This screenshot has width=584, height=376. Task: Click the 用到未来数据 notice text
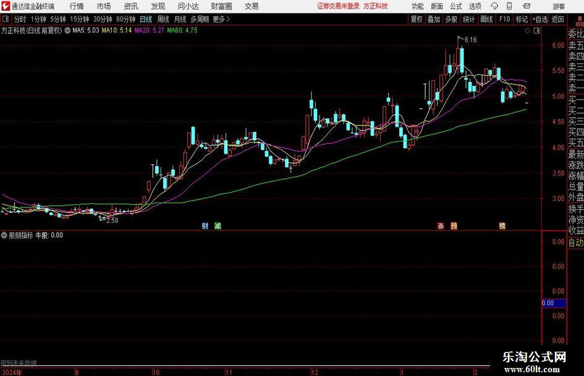click(19, 362)
